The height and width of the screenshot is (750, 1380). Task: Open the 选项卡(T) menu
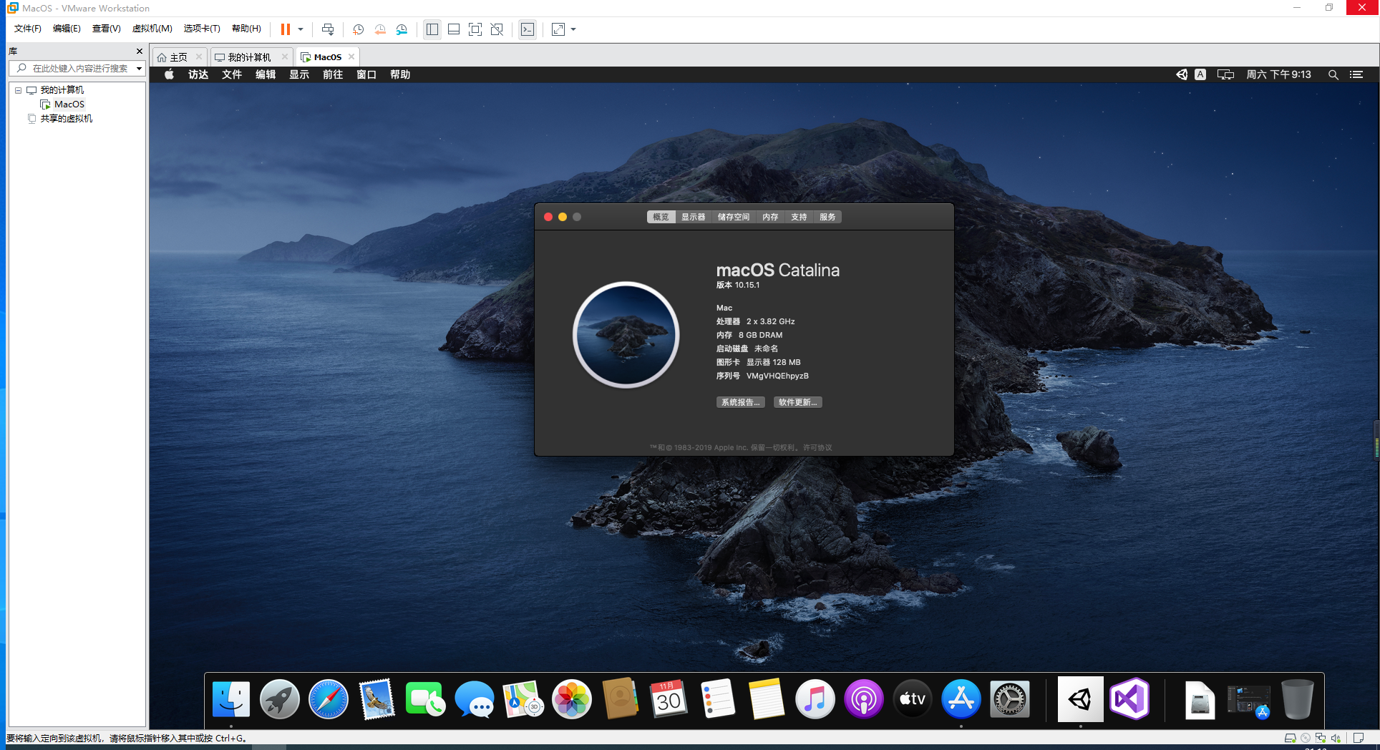coord(202,29)
